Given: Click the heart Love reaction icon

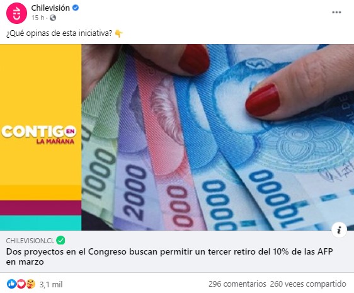Looking at the screenshot, I should tap(21, 284).
